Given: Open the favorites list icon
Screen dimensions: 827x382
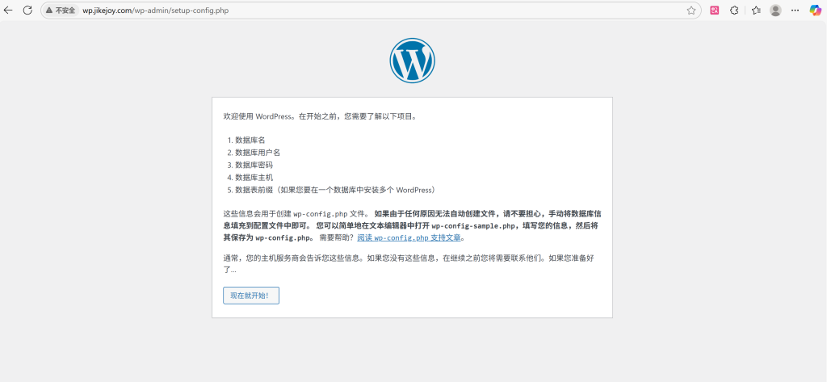Looking at the screenshot, I should [x=756, y=10].
